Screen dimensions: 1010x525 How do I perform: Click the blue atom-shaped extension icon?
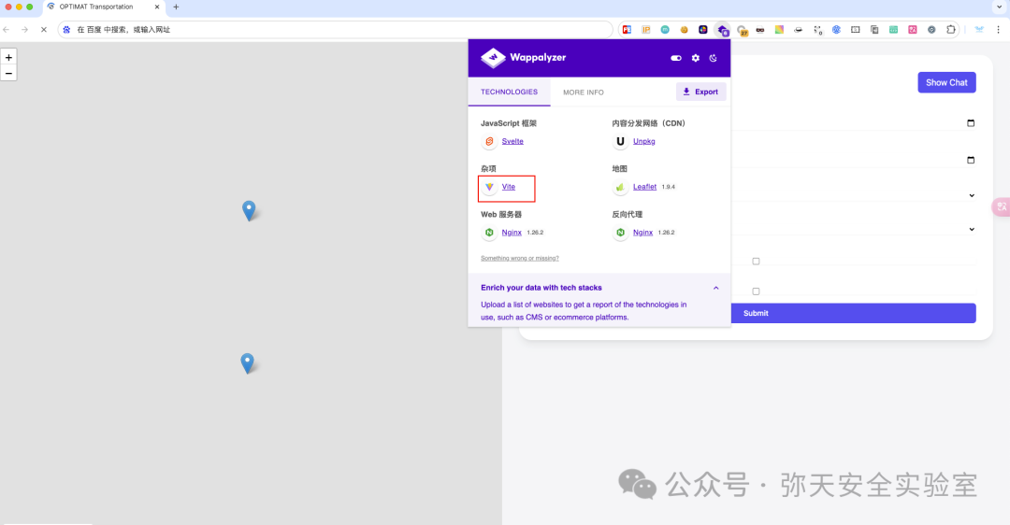click(836, 30)
